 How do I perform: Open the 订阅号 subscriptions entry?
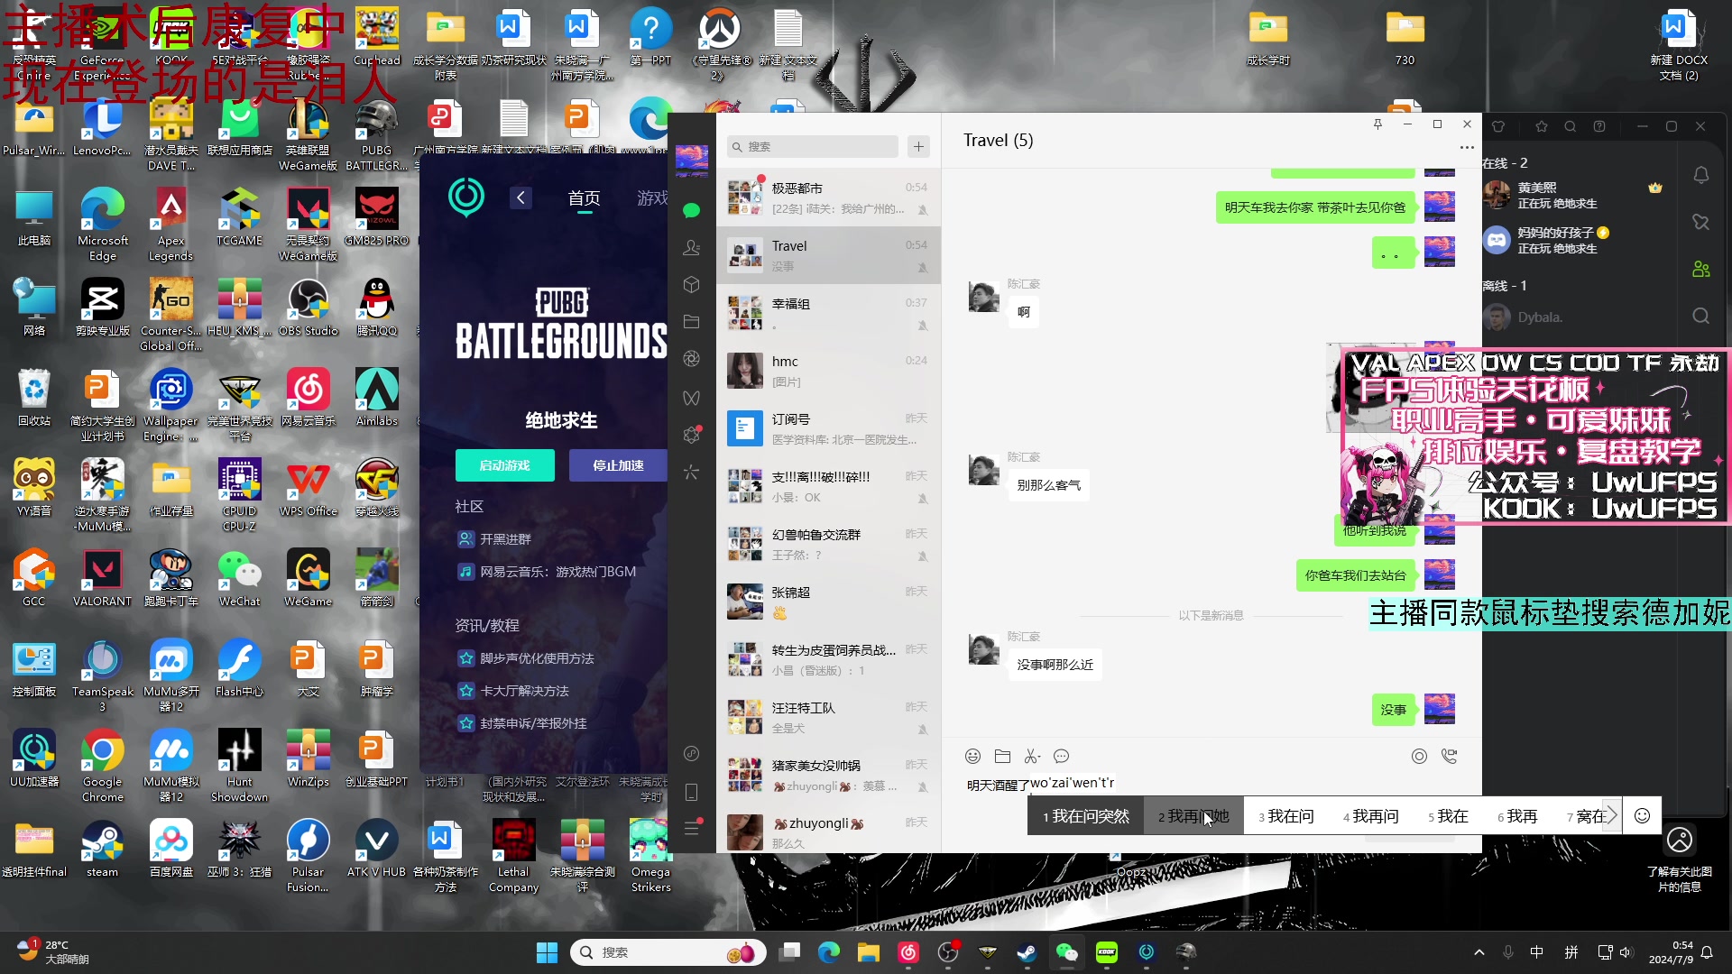[x=828, y=428]
